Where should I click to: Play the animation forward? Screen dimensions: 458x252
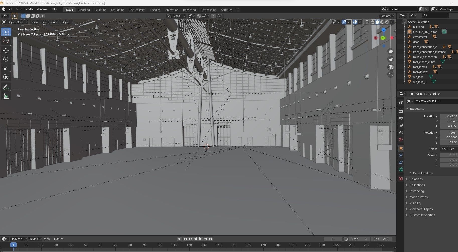(x=200, y=239)
